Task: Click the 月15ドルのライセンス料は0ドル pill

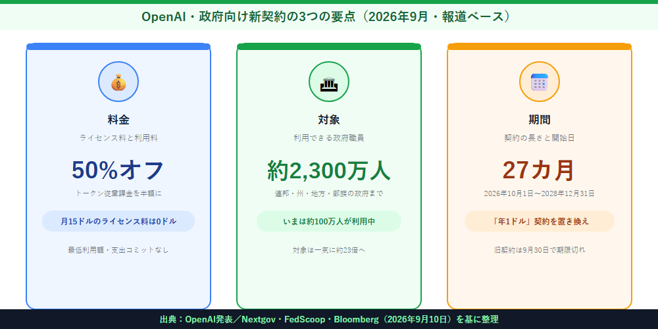Action: pos(118,221)
